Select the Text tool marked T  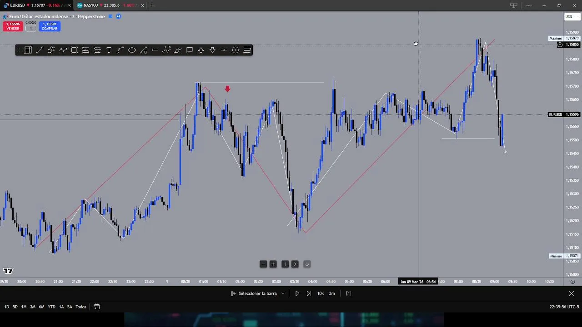point(109,50)
